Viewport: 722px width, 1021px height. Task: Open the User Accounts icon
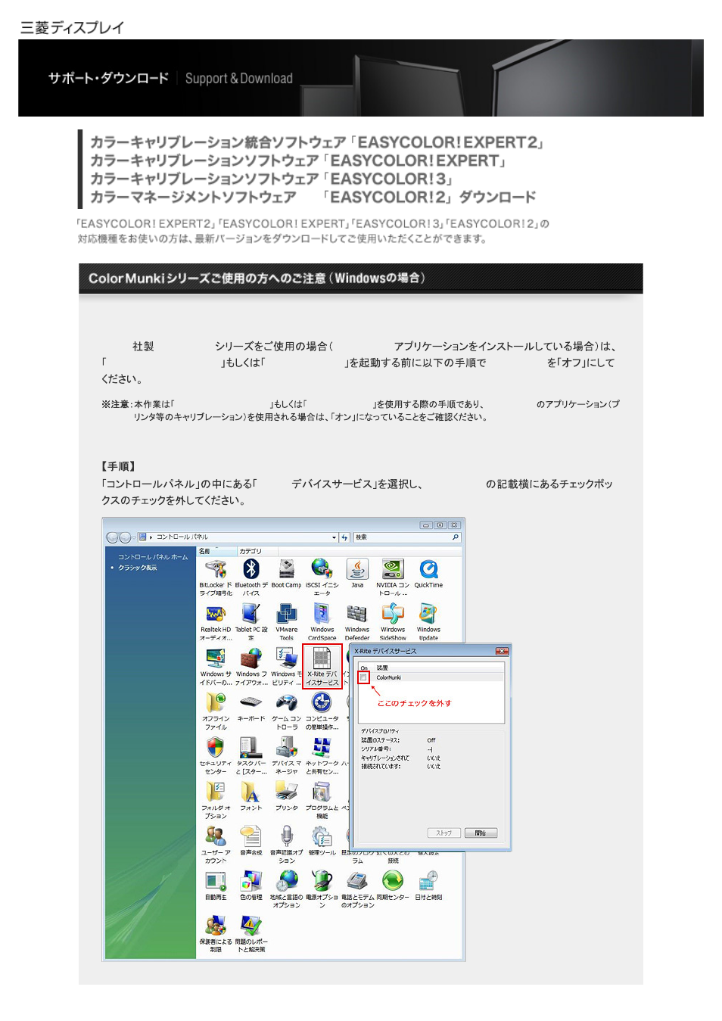(216, 845)
